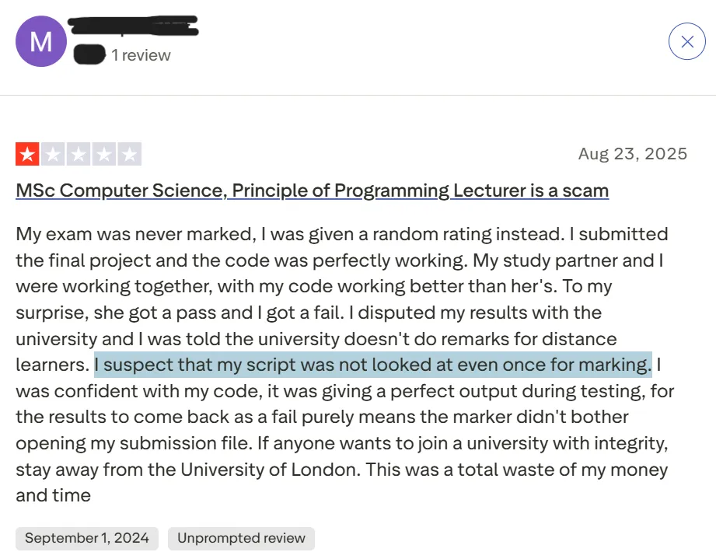Click the middle star of the rating
Image resolution: width=716 pixels, height=559 pixels.
click(79, 153)
